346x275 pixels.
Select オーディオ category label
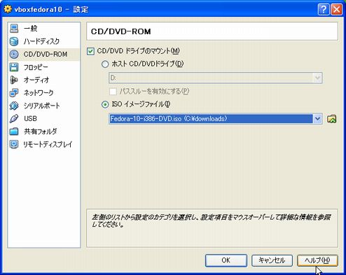pos(36,80)
